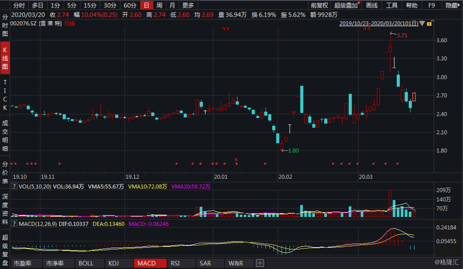The width and height of the screenshot is (463, 269).
Task: Click the 3.71 high price label
Action: (401, 35)
